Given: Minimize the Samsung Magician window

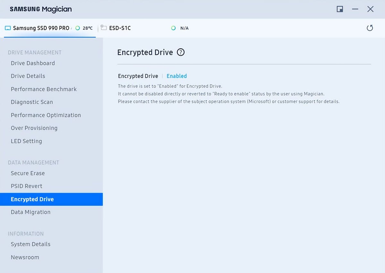Looking at the screenshot, I should coord(355,9).
